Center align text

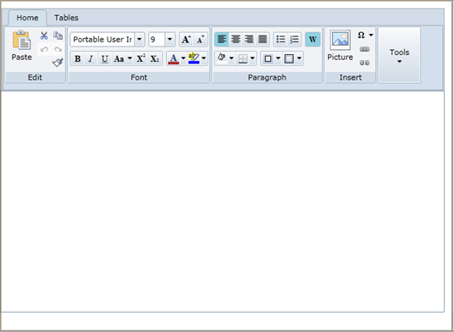click(235, 39)
